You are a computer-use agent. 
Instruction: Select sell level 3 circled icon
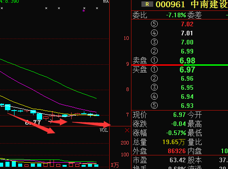154,42
